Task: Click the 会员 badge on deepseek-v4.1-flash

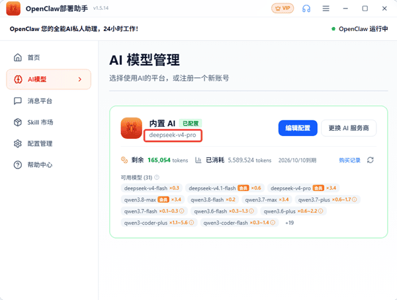Action: 243,188
